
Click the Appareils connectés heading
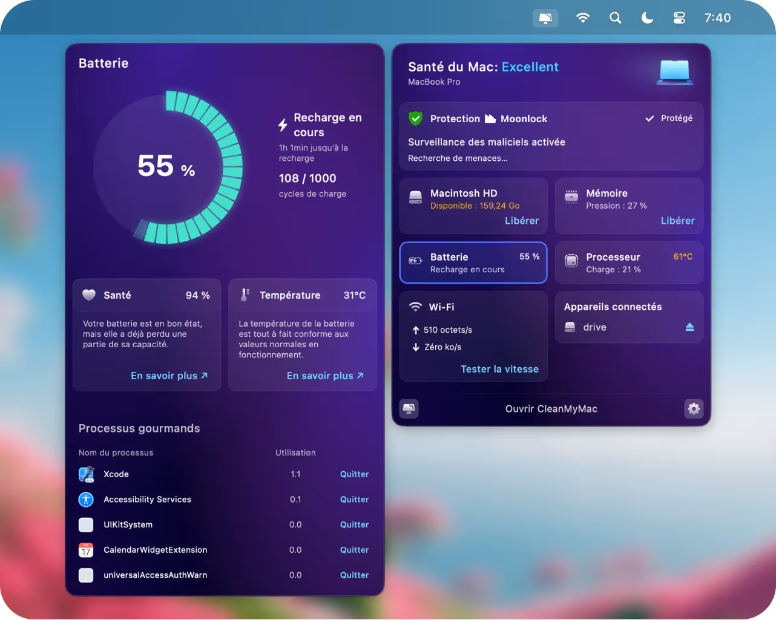click(613, 307)
